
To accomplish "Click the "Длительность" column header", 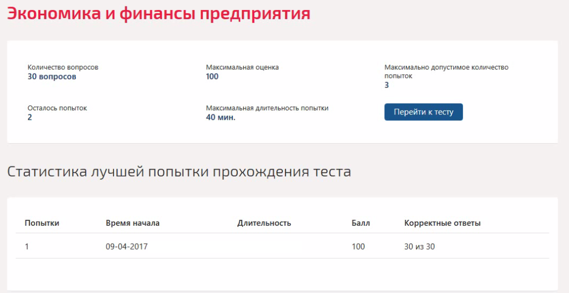I will pos(264,223).
